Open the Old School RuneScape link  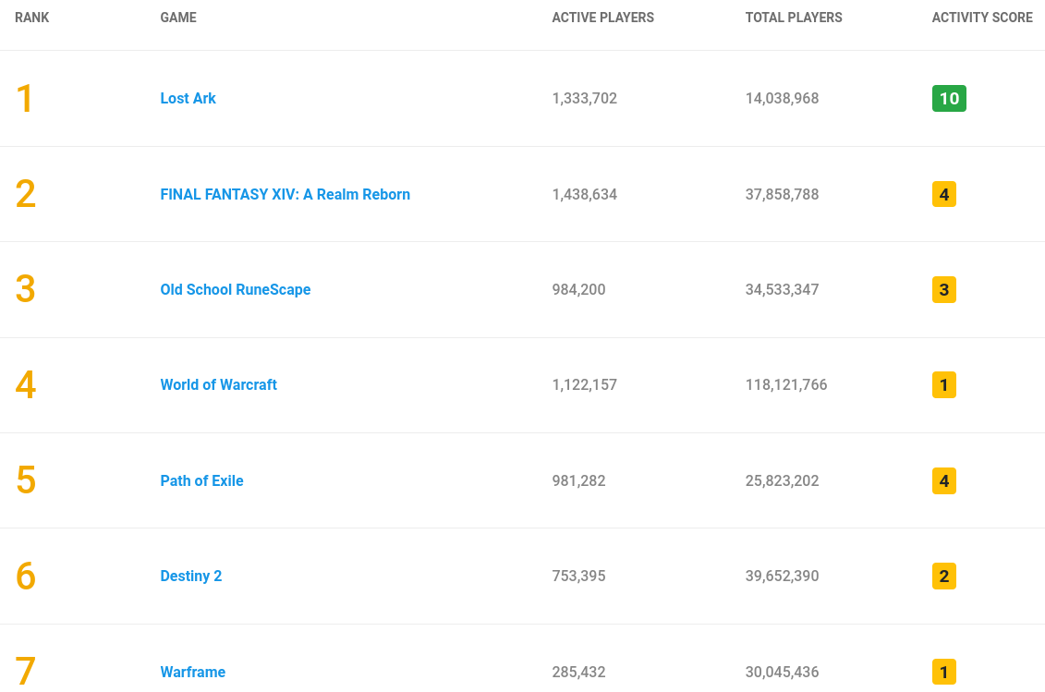pyautogui.click(x=236, y=290)
